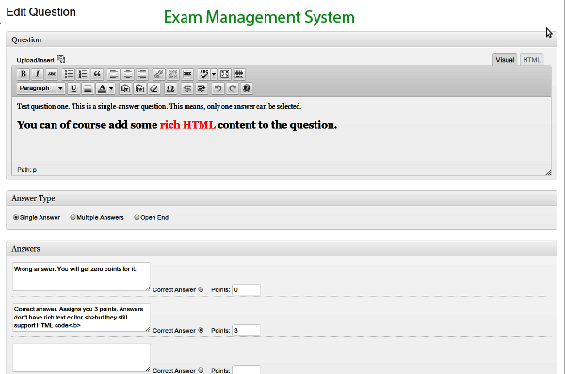
Task: Click the empty Points field of third answer
Action: pyautogui.click(x=246, y=369)
